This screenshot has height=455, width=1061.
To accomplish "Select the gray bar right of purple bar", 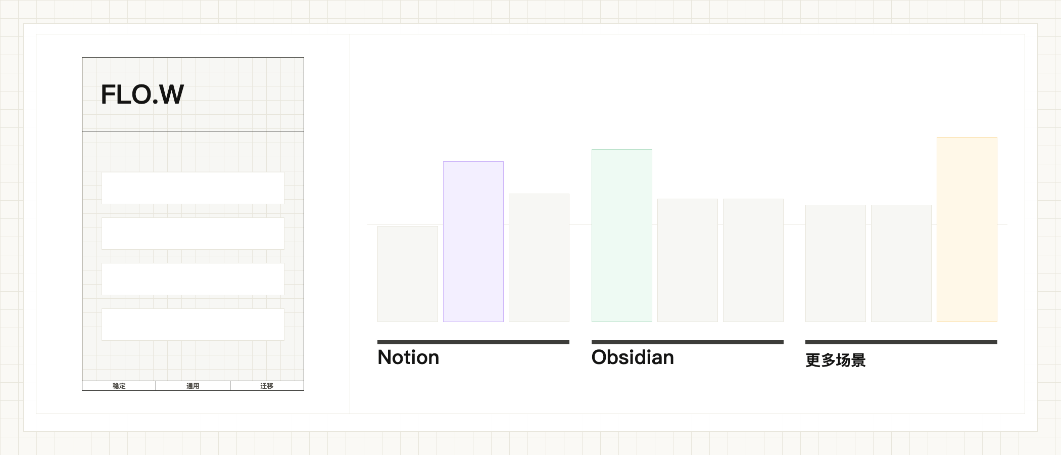I will pos(539,258).
